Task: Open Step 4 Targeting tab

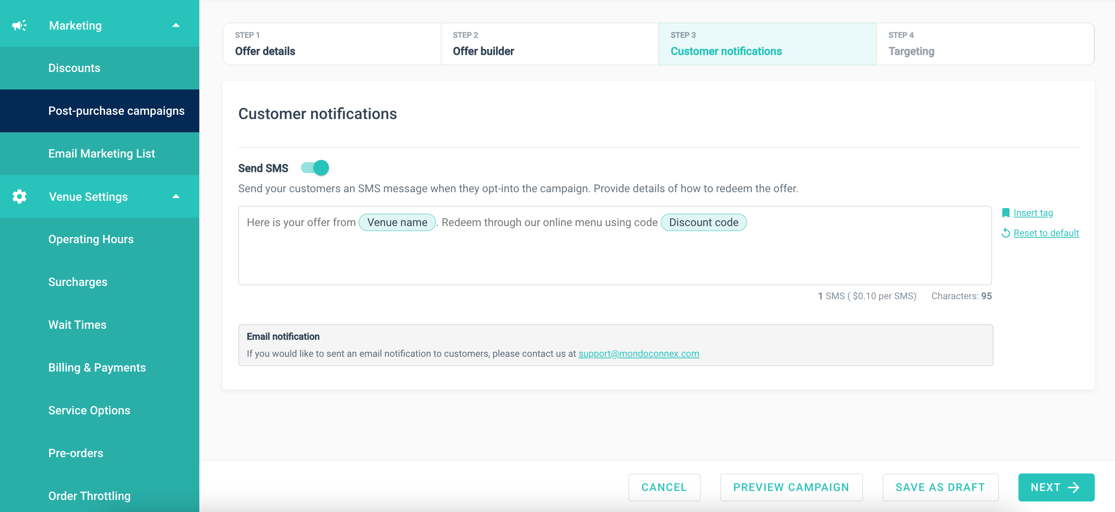Action: [985, 44]
